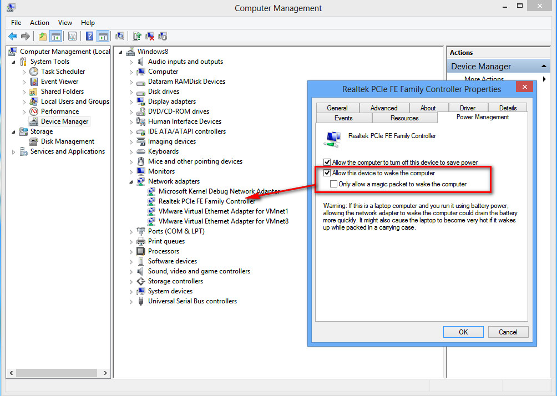Image resolution: width=557 pixels, height=396 pixels.
Task: Toggle Allow this device to wake the computer
Action: point(327,173)
